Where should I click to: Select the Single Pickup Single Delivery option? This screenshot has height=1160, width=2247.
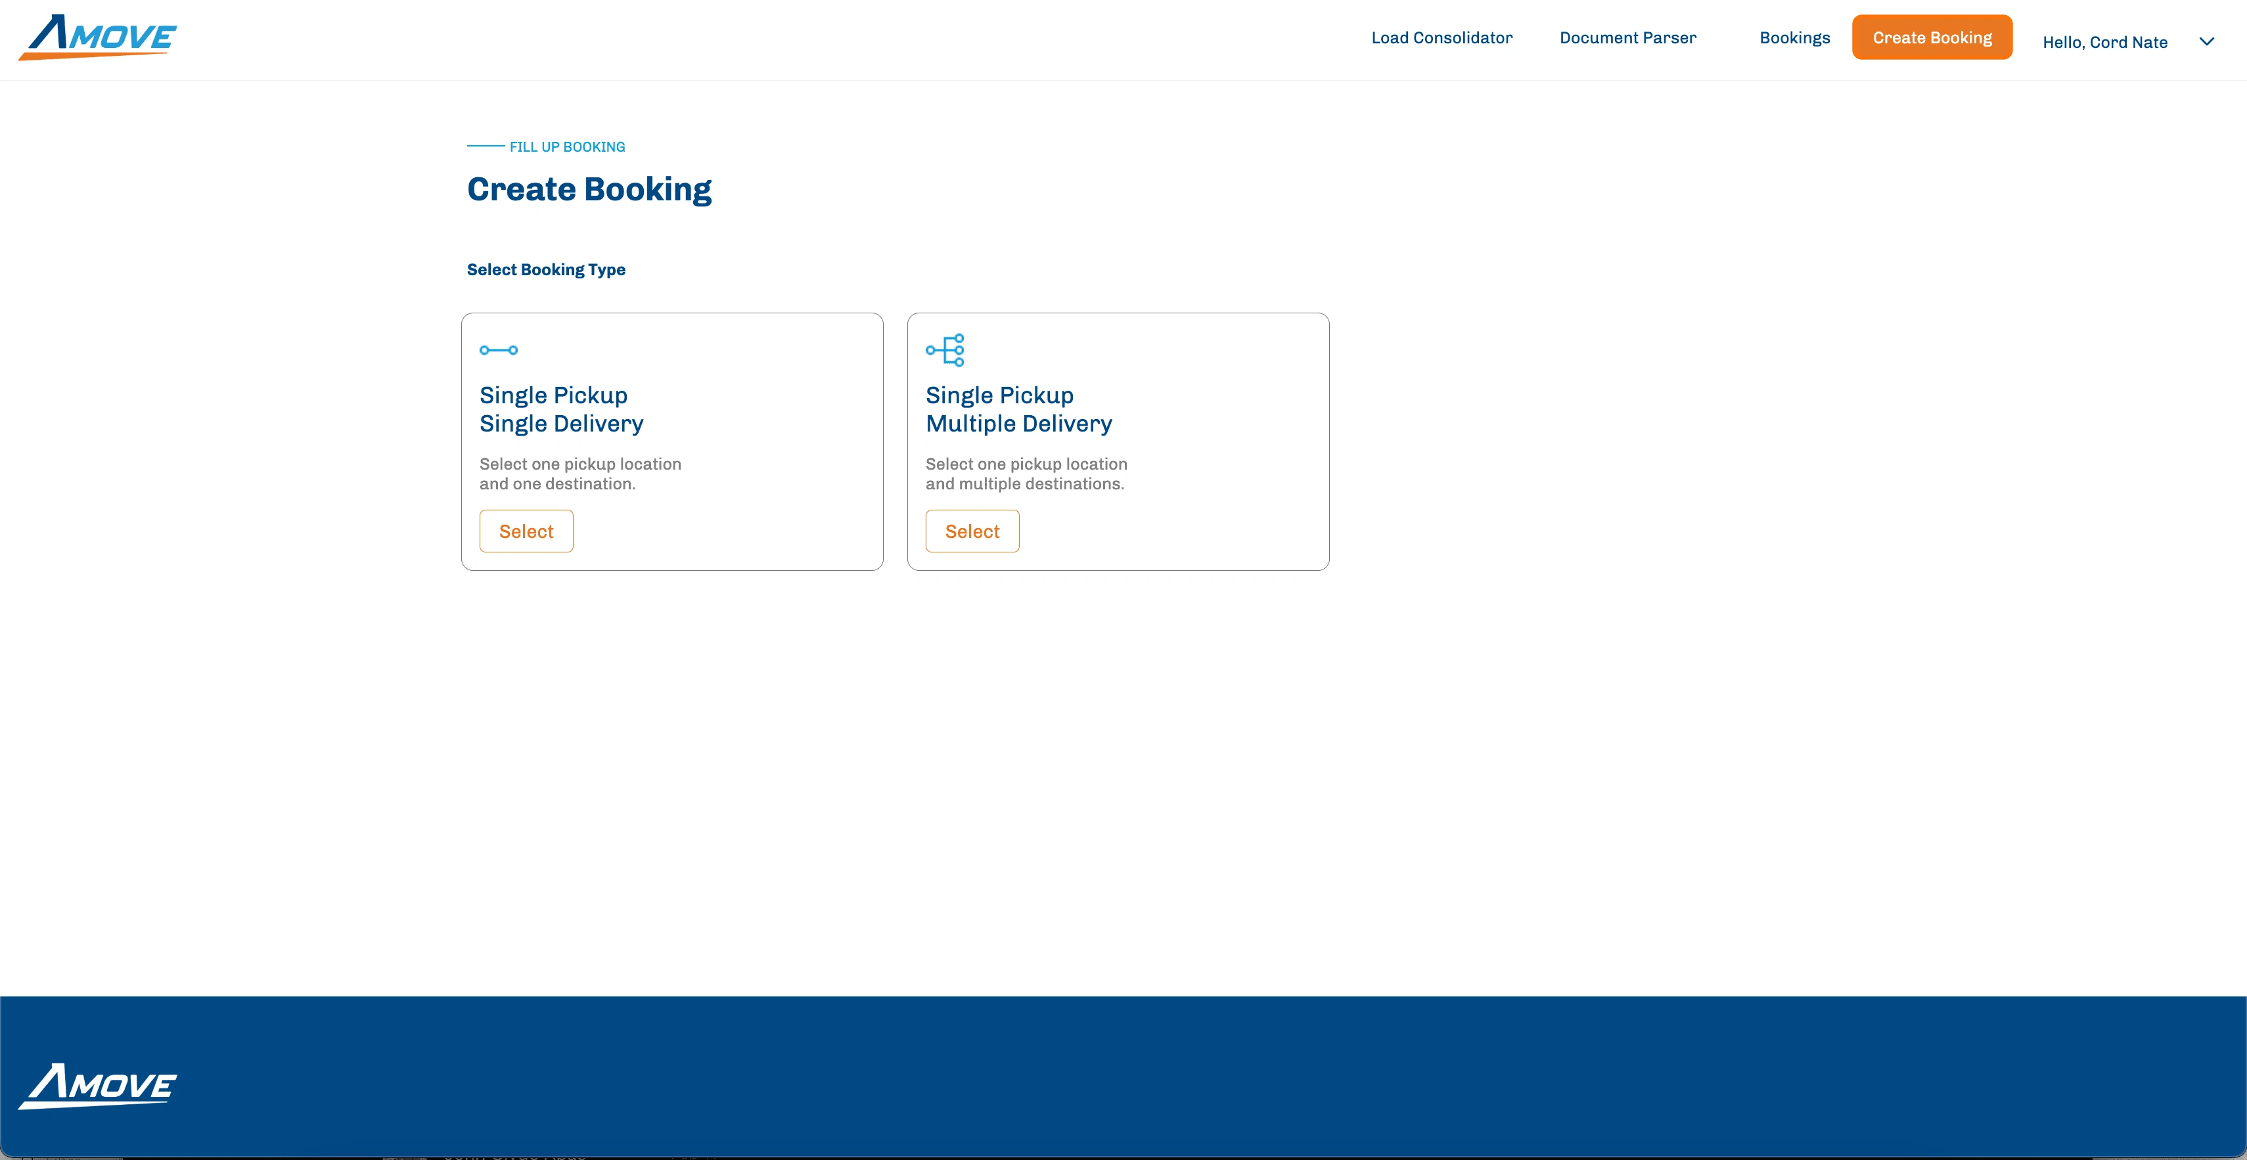(526, 531)
